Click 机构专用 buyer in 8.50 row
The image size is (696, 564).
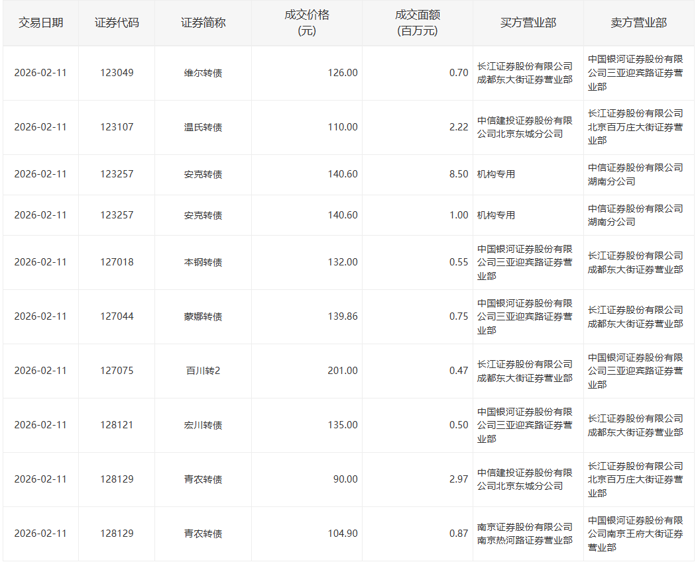click(x=496, y=174)
